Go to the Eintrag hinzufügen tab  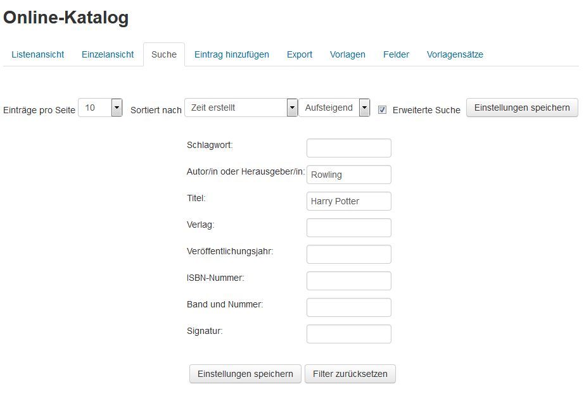click(232, 54)
